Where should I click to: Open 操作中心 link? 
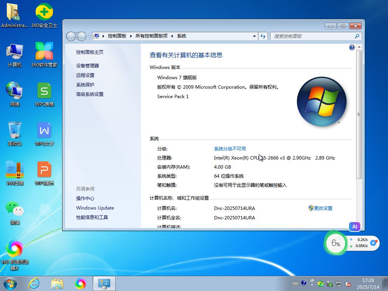click(85, 198)
